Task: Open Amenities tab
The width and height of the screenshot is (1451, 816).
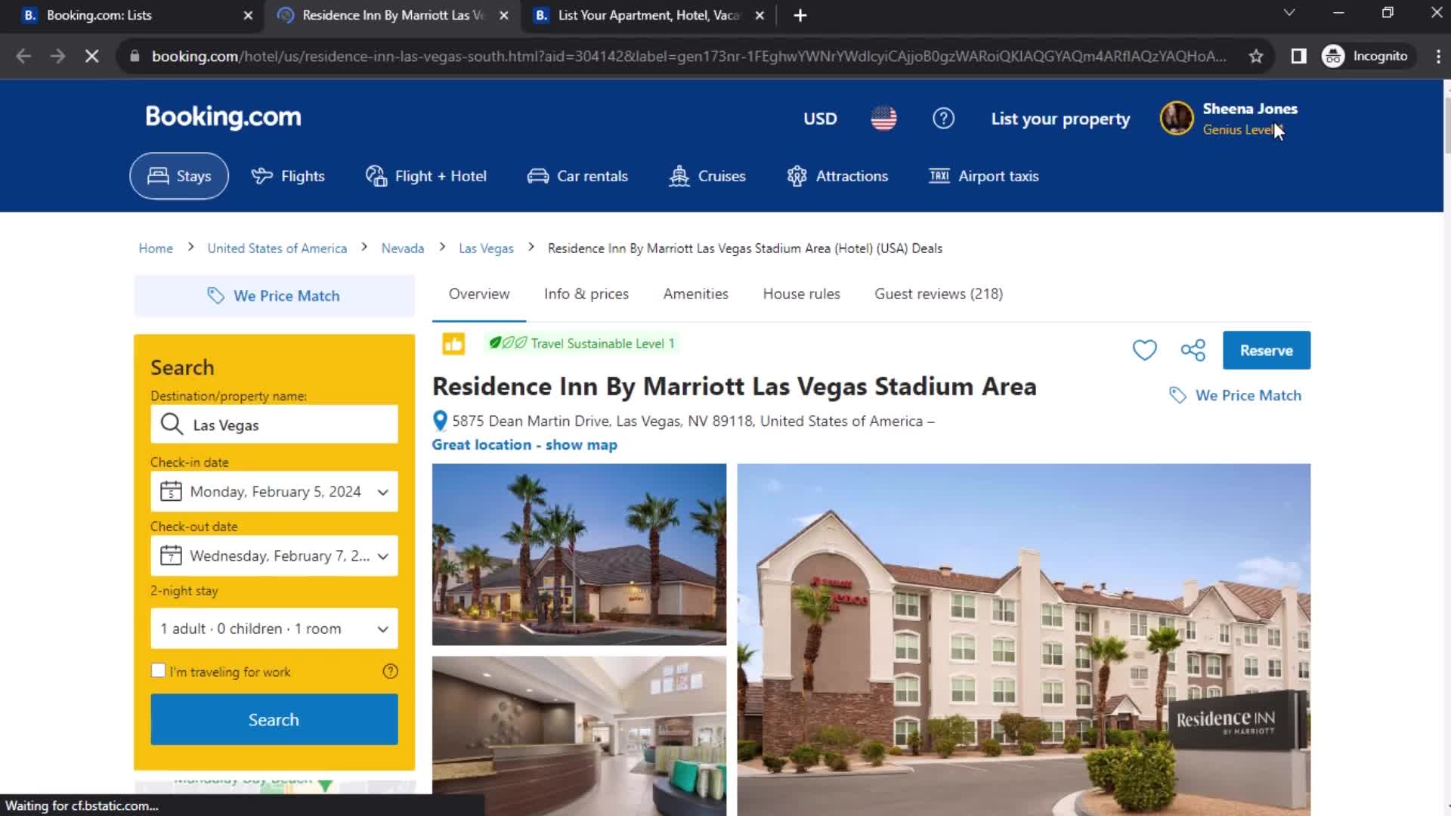Action: (696, 294)
